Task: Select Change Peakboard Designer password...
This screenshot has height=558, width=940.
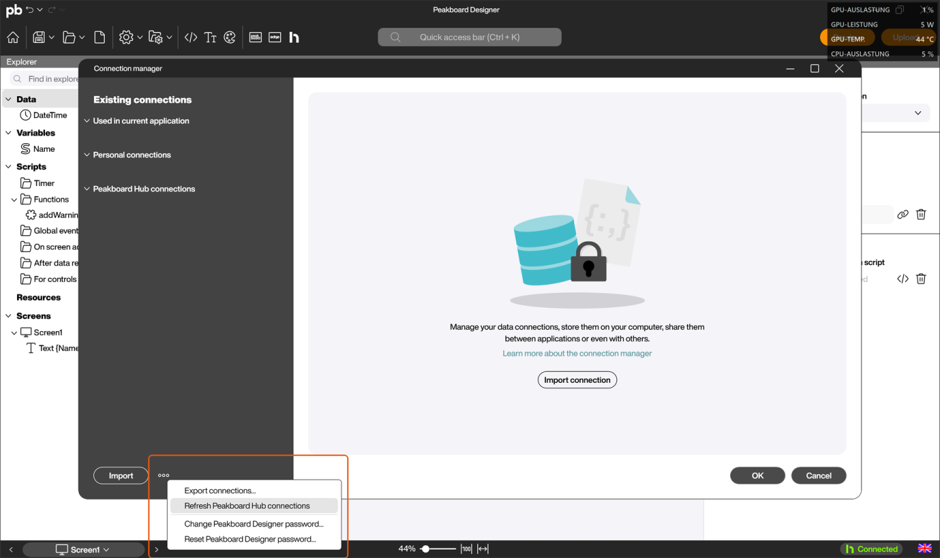Action: point(254,524)
